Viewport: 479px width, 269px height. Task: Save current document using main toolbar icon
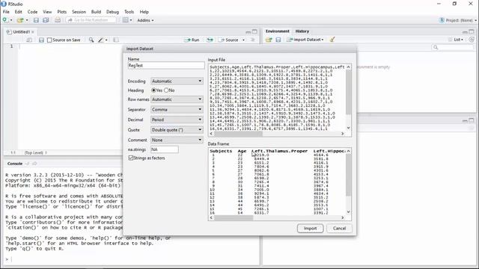click(x=36, y=20)
